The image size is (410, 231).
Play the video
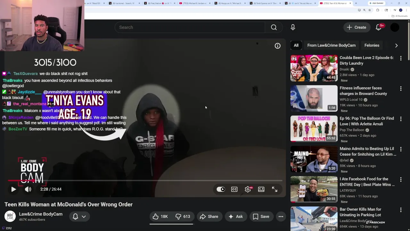(13, 189)
